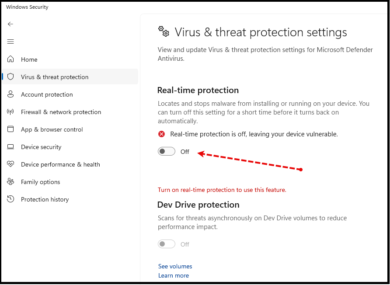Select Device performance & health menu item
This screenshot has width=390, height=285.
(x=60, y=164)
